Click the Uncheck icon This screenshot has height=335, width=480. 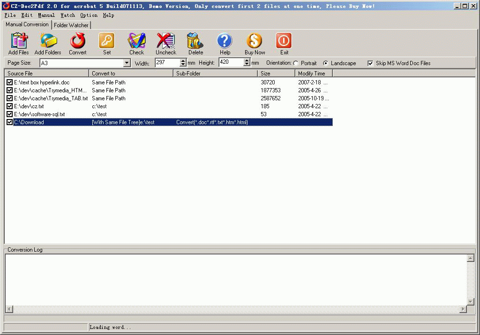click(165, 41)
